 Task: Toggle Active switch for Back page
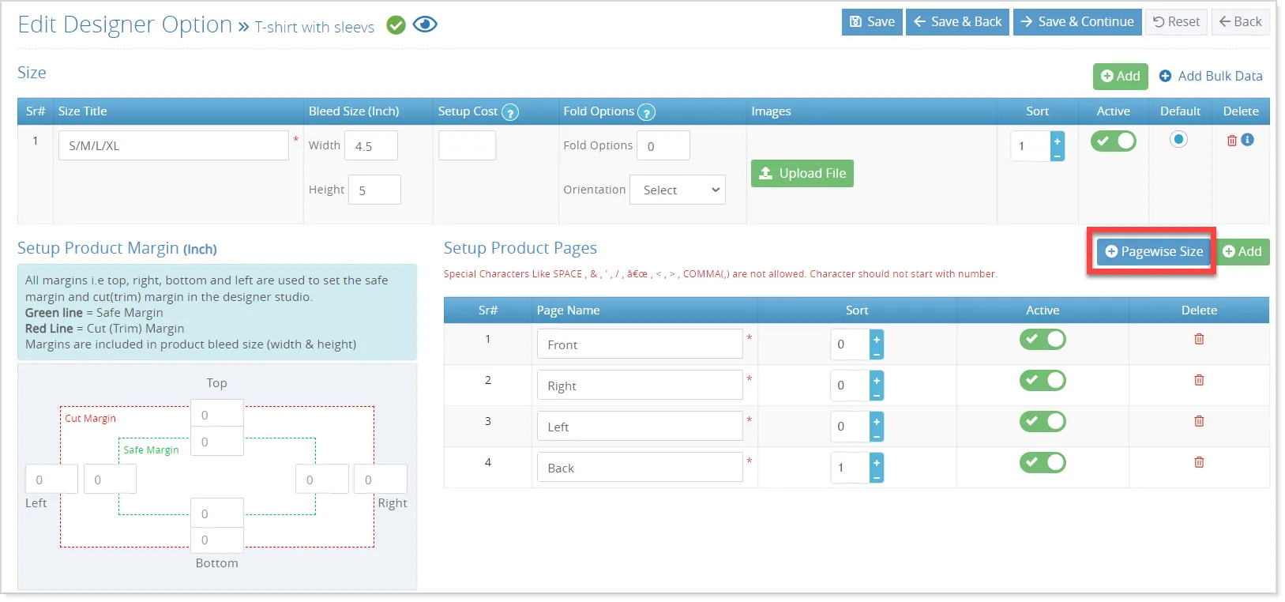pos(1043,463)
